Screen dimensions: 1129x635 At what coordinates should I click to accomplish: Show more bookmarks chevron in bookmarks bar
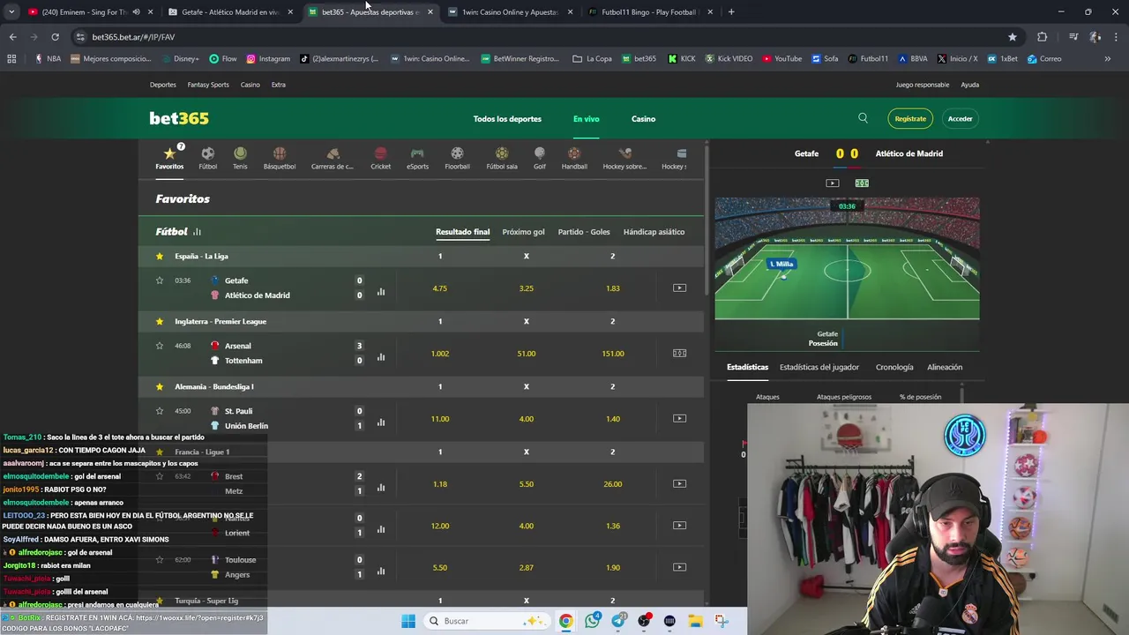pos(1107,59)
